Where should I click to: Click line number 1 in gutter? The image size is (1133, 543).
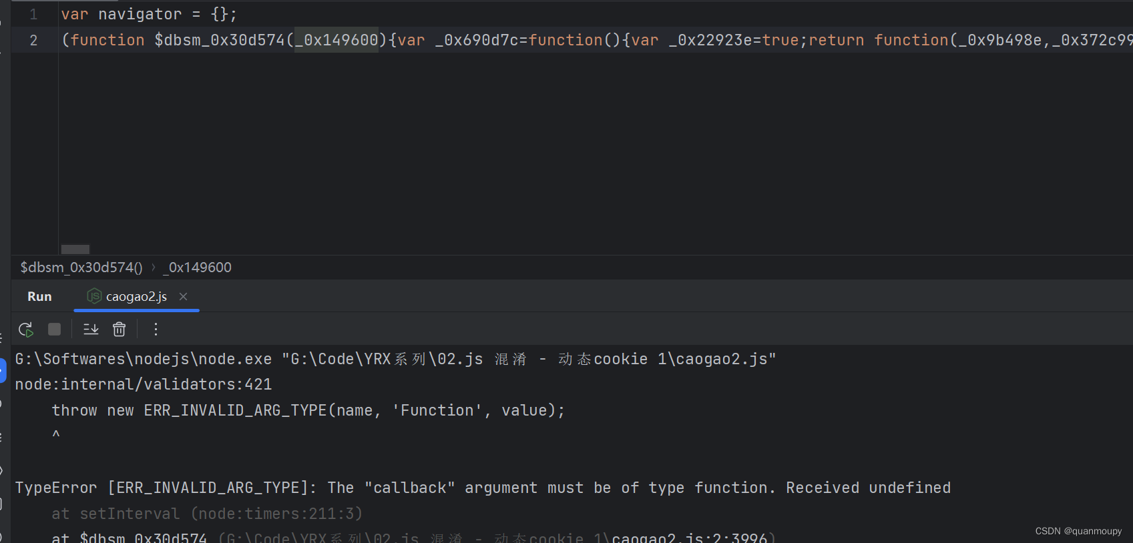click(x=33, y=14)
